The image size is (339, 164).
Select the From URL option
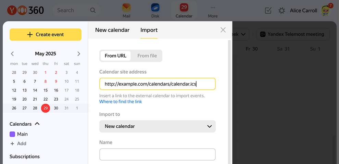pyautogui.click(x=115, y=56)
